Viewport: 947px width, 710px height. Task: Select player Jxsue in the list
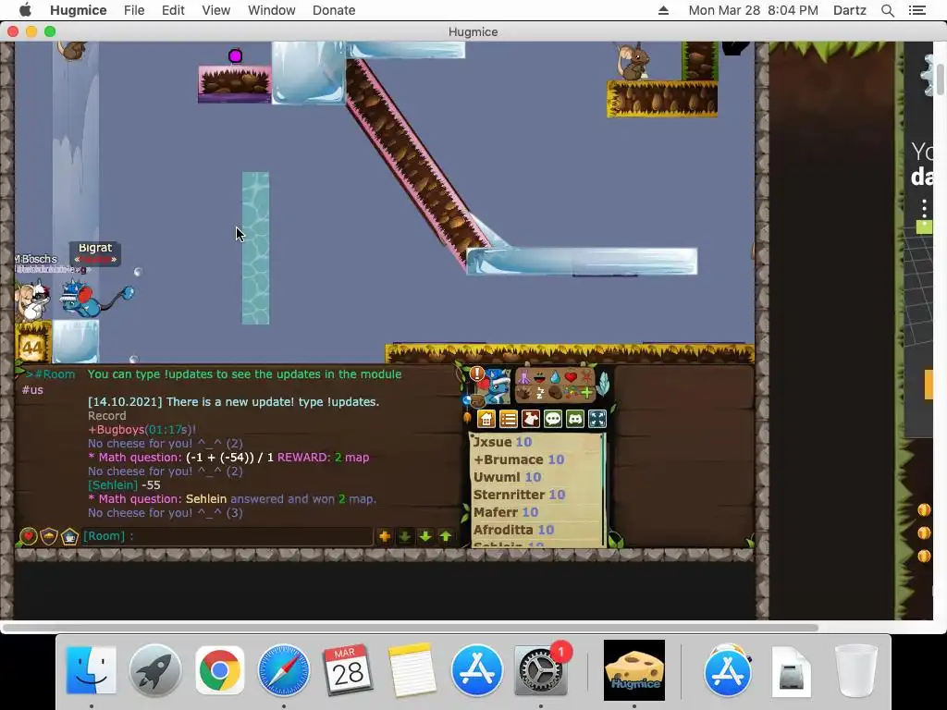(x=502, y=442)
